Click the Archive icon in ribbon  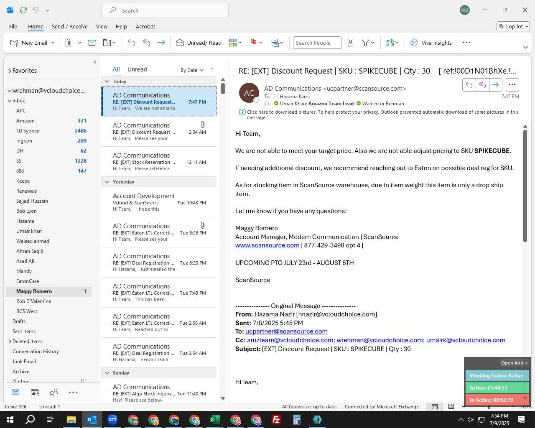pyautogui.click(x=92, y=43)
